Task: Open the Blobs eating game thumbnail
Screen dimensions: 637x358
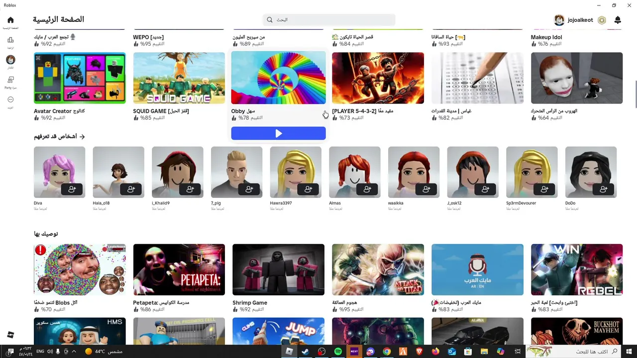Action: [80, 269]
